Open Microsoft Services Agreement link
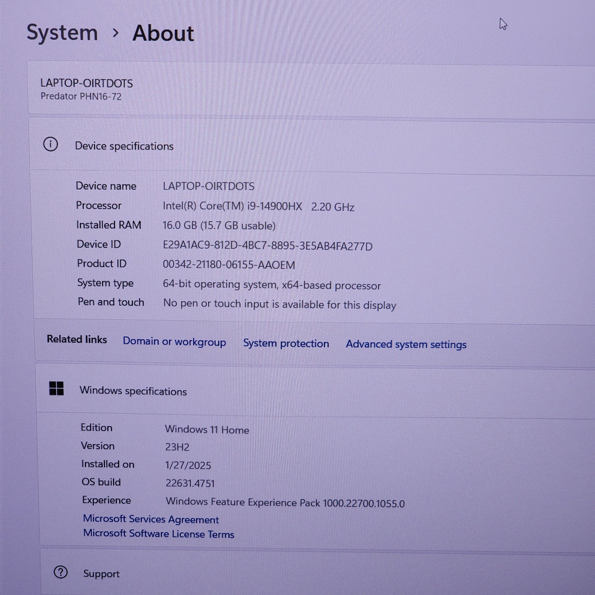This screenshot has height=595, width=595. (151, 519)
